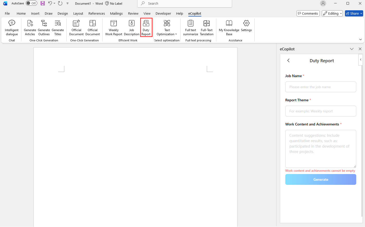
Task: Open My Knowledge Base
Action: point(229,28)
